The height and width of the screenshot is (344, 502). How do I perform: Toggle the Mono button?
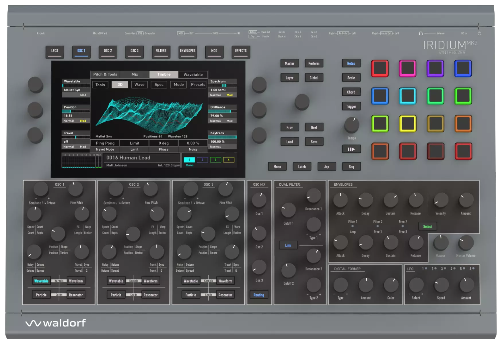277,167
